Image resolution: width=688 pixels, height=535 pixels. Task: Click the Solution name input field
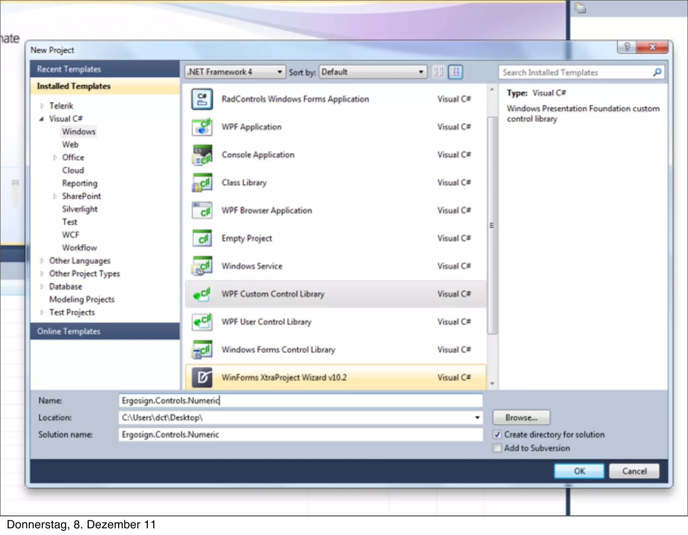[x=300, y=435]
